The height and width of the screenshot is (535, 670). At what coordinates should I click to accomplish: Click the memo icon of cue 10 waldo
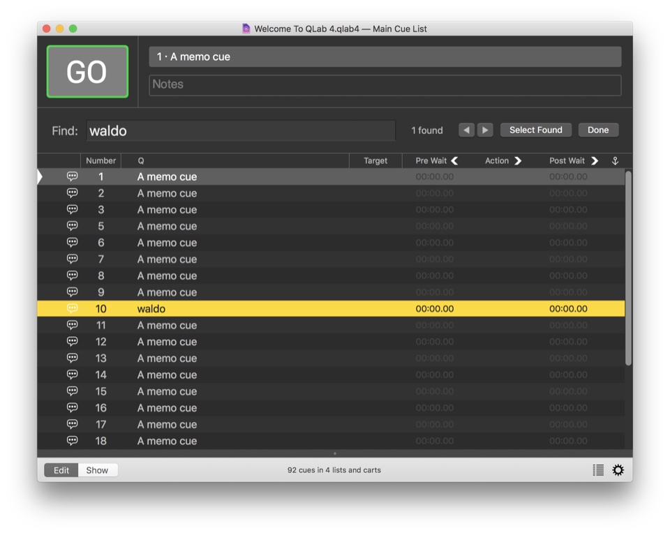click(x=72, y=308)
